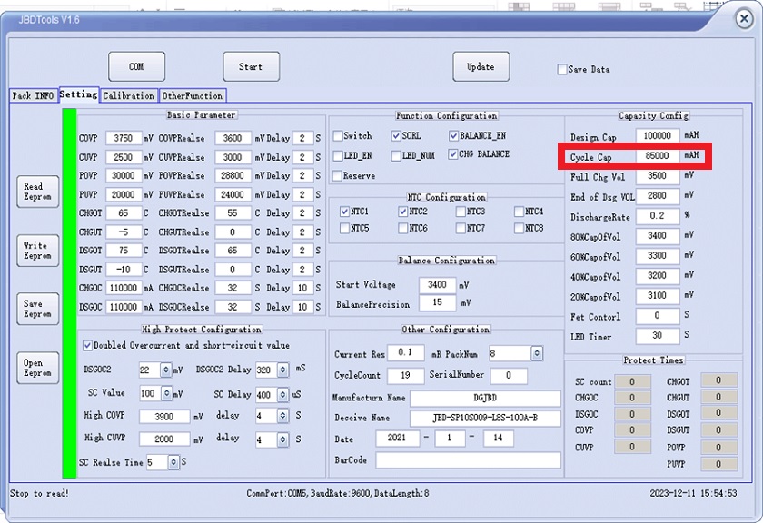Enable the NTC3 checkbox
The width and height of the screenshot is (763, 523).
461,212
